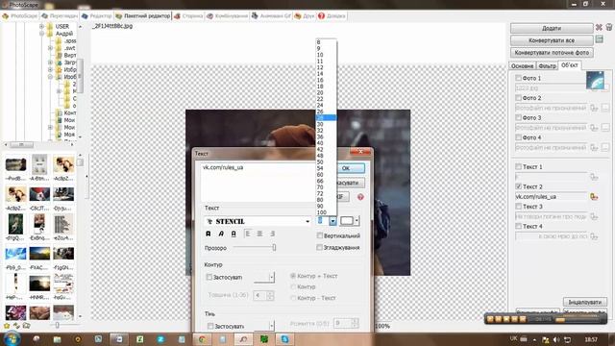Open the Фільтр tab in right panel
Image resolution: width=615 pixels, height=346 pixels.
pos(547,66)
